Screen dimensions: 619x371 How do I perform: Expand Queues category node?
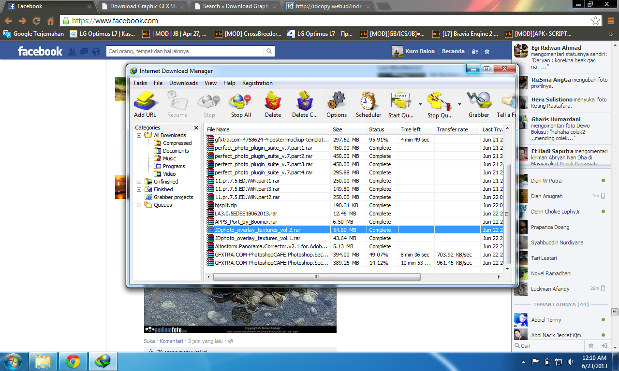[139, 205]
